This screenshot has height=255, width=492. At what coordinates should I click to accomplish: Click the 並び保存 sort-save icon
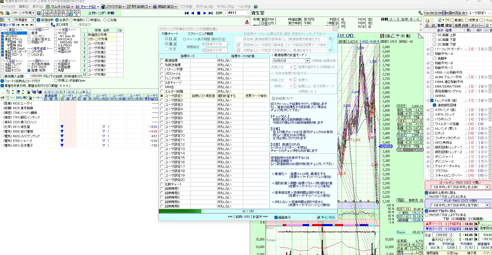pos(53,25)
